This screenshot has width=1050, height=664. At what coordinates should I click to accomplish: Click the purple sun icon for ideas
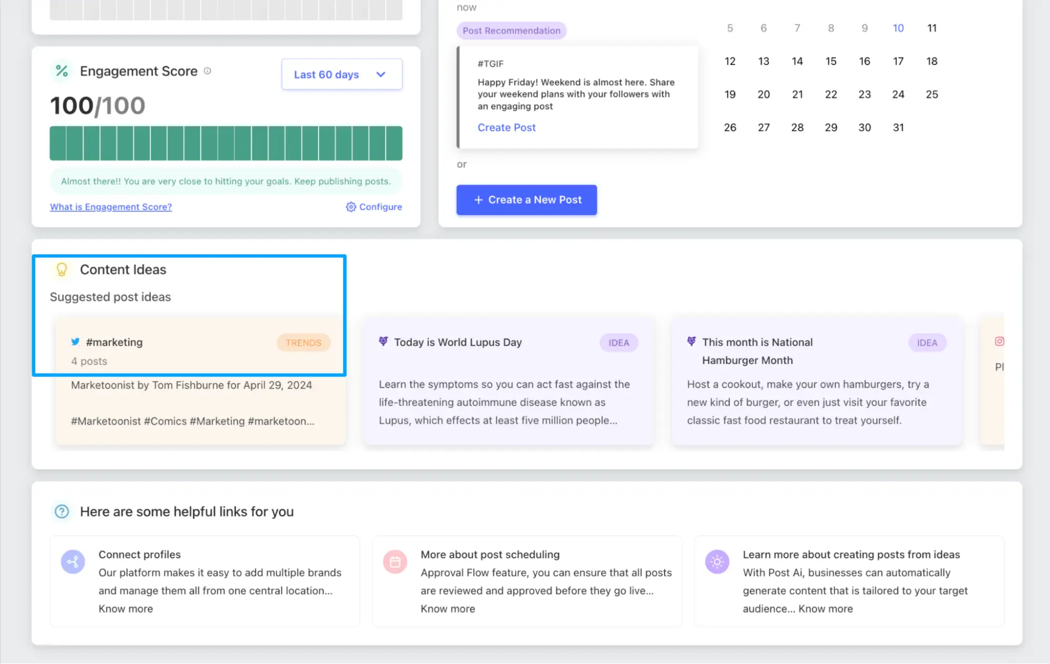[717, 562]
